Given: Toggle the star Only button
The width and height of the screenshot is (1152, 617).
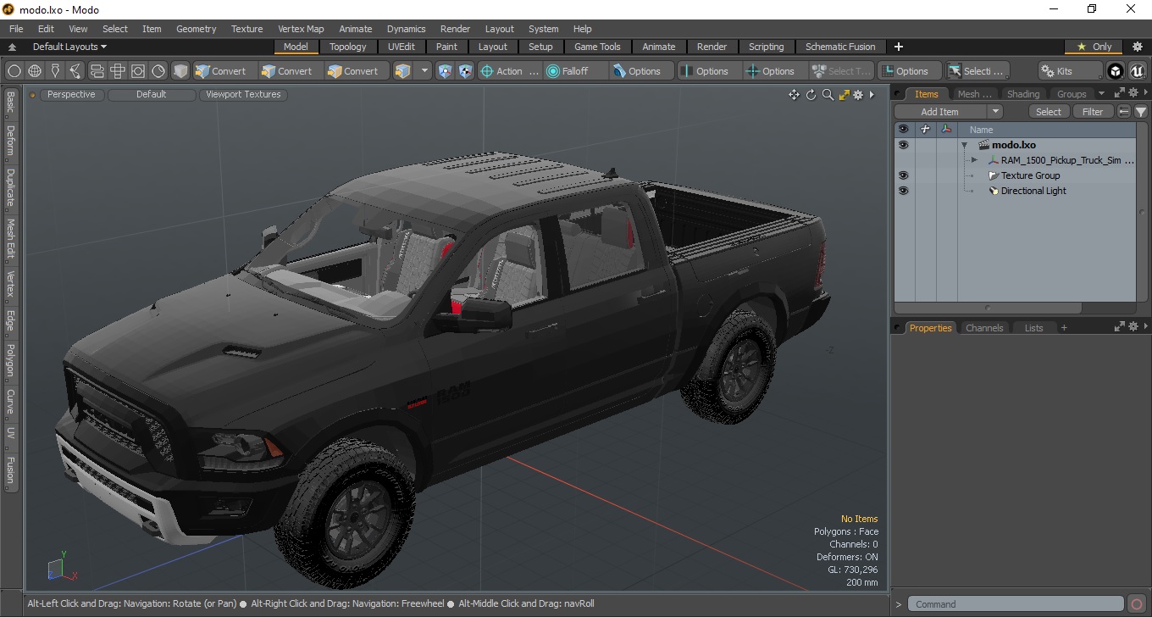Looking at the screenshot, I should [x=1094, y=47].
